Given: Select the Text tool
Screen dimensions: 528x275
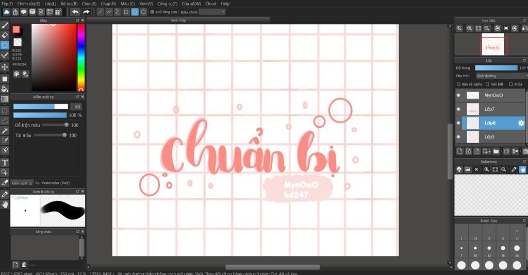Looking at the screenshot, I should click(5, 163).
